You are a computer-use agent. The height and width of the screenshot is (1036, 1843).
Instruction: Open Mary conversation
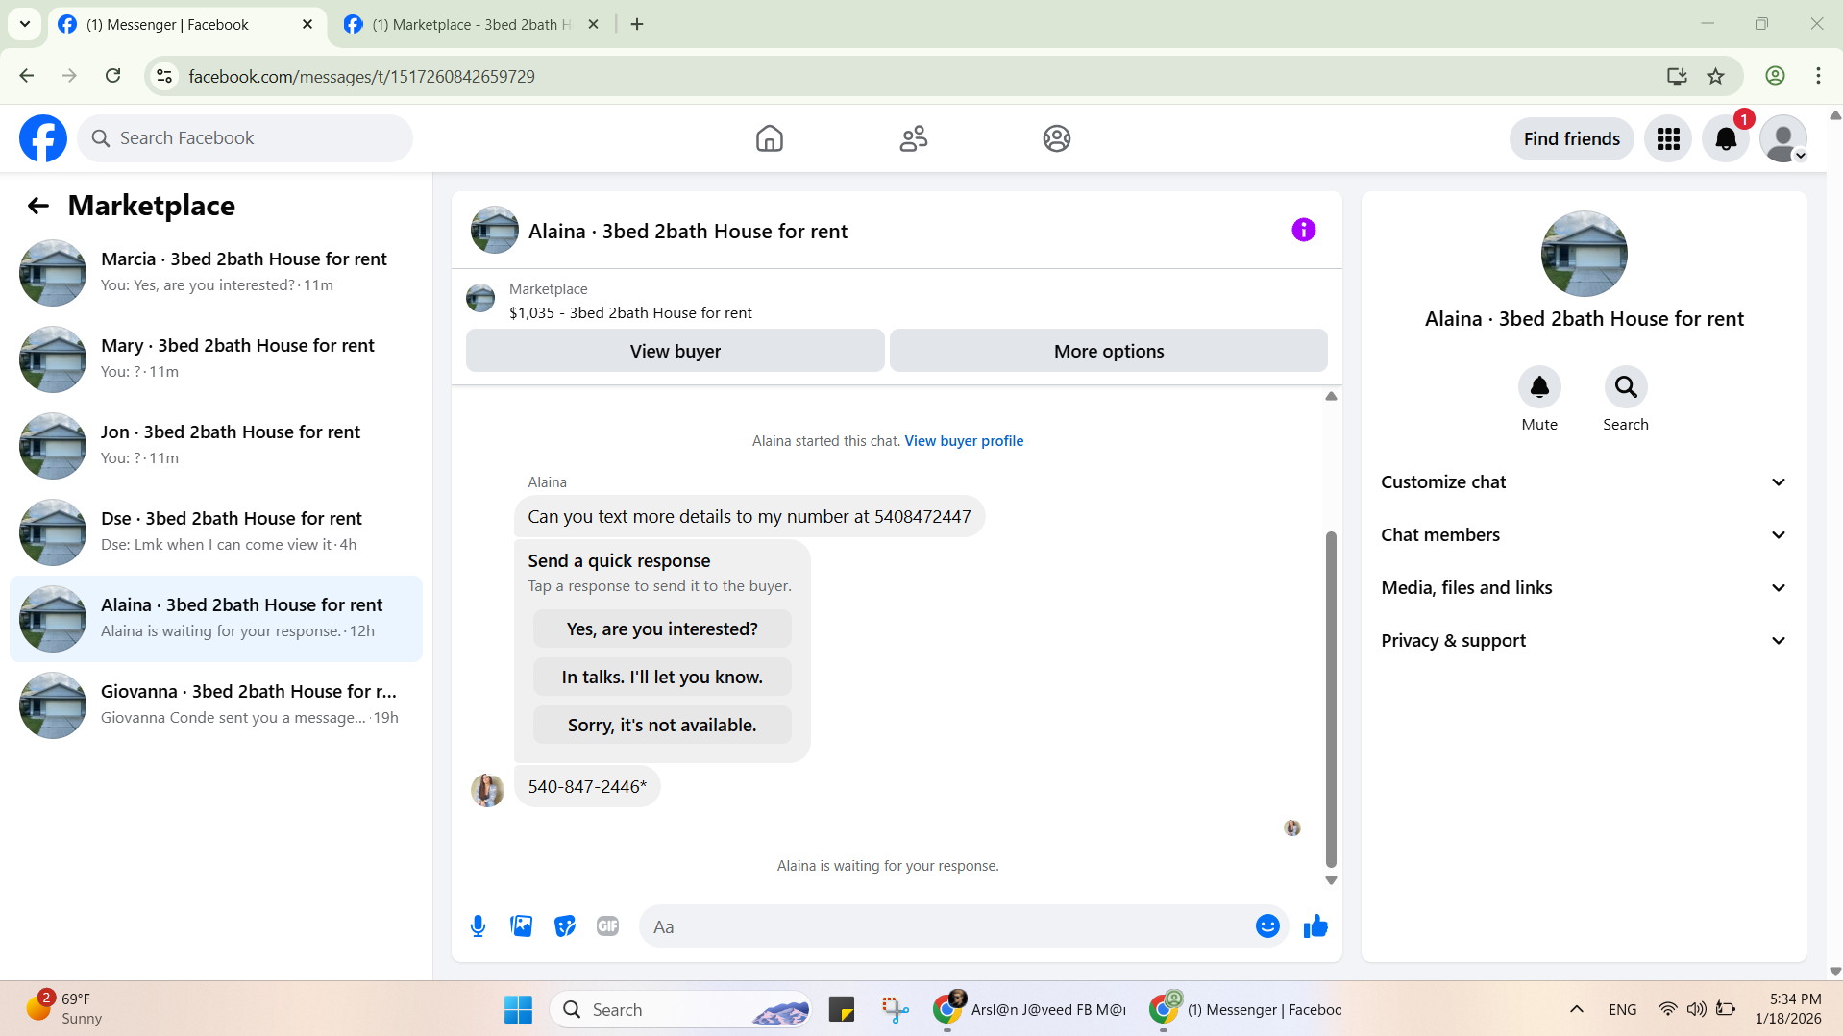pos(216,358)
